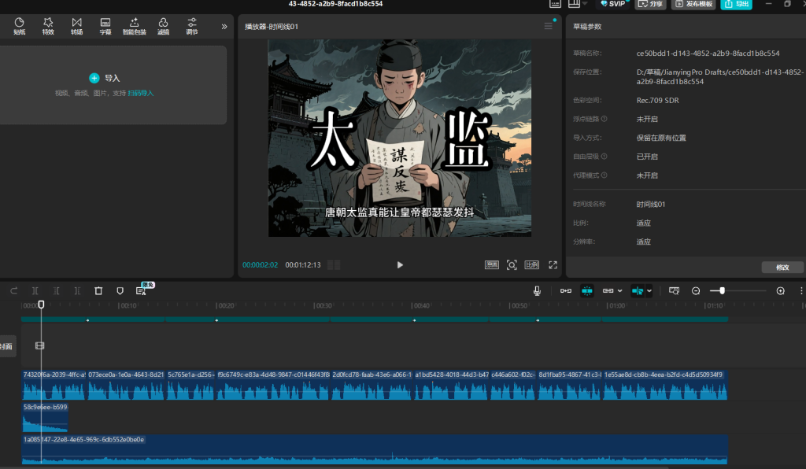Click the 修改 button in draft parameters
This screenshot has width=806, height=469.
(x=782, y=268)
